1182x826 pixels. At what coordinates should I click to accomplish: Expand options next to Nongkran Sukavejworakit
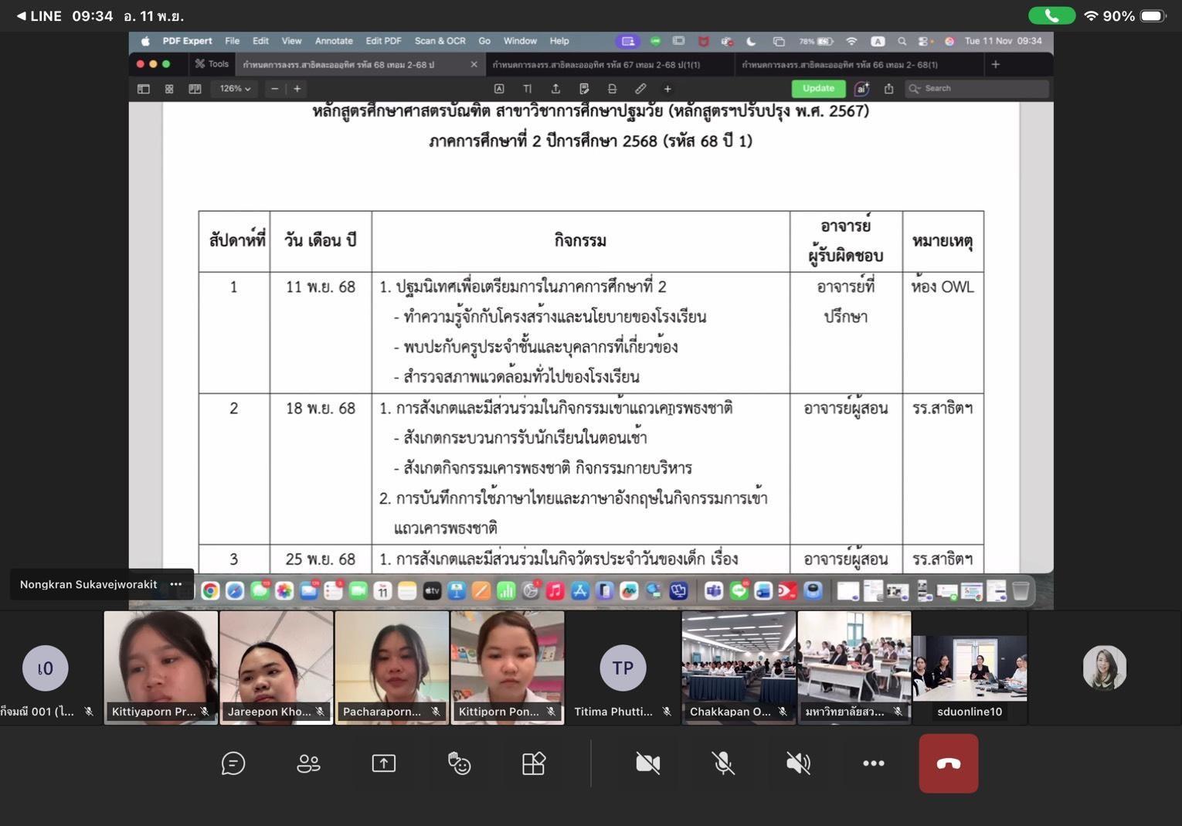click(176, 584)
